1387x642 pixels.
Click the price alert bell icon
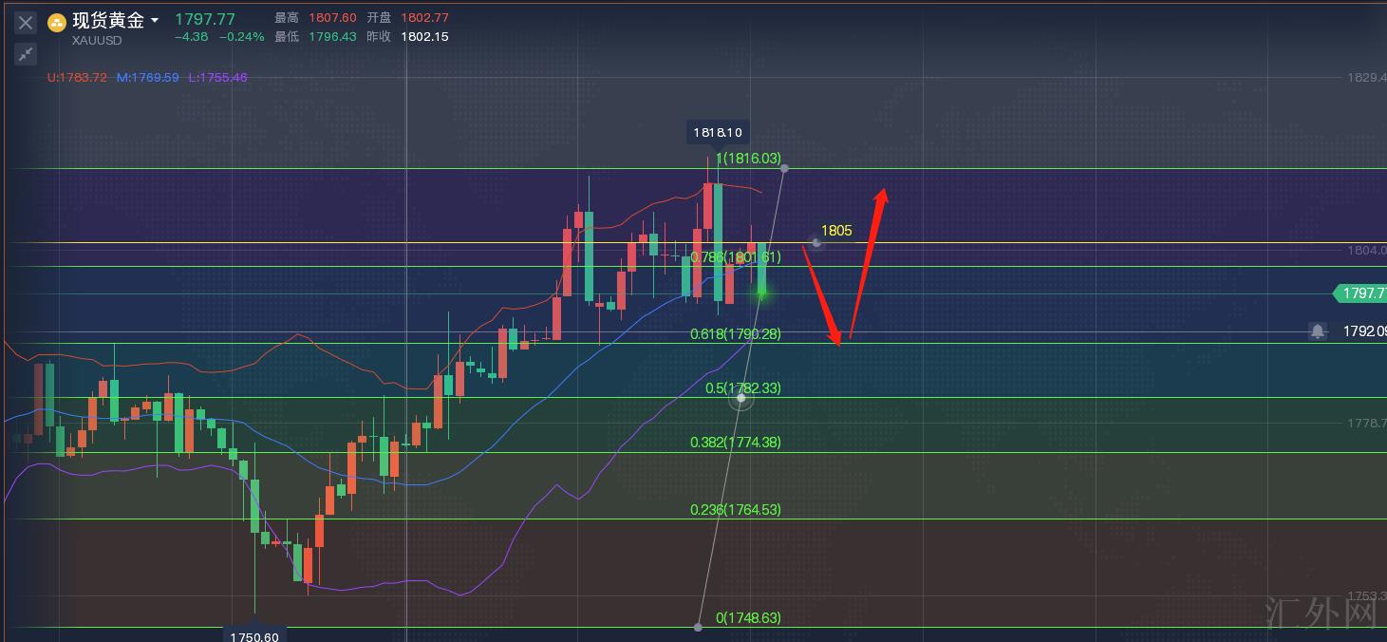point(1318,331)
